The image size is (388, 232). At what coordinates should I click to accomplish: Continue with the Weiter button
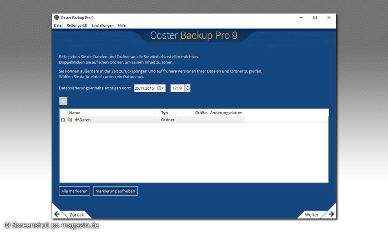point(312,215)
